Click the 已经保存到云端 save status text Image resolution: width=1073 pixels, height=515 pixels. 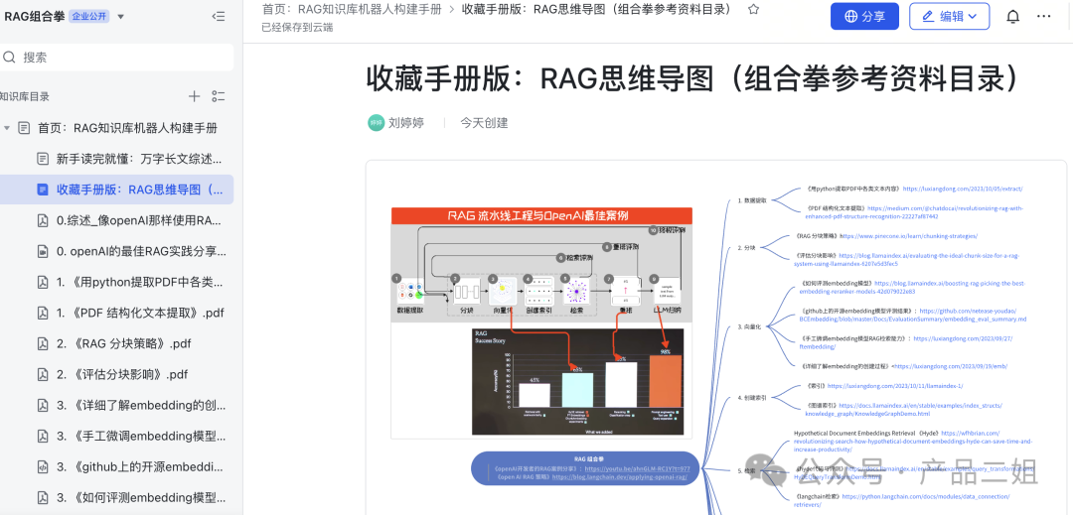298,28
